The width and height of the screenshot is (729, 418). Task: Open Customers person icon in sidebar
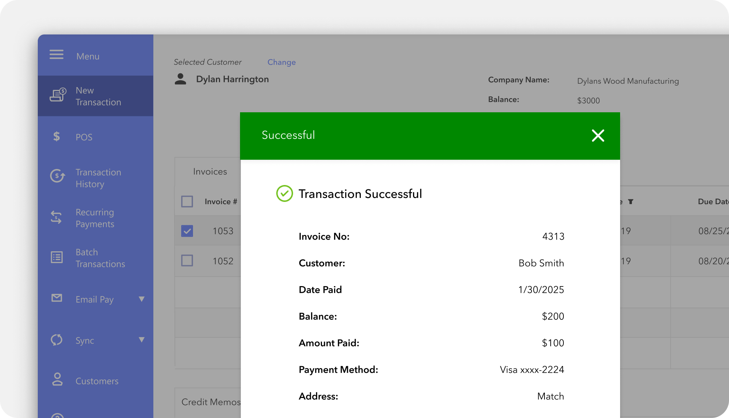[57, 379]
